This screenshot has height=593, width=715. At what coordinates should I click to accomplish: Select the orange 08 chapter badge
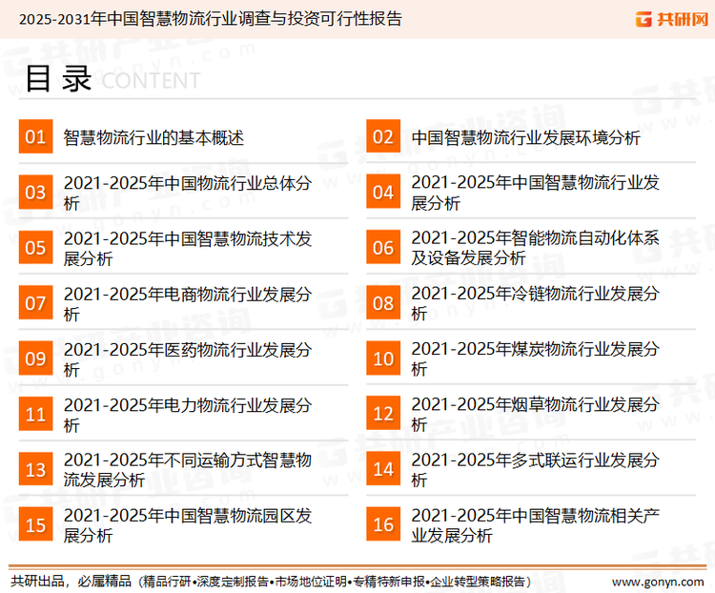tap(383, 303)
